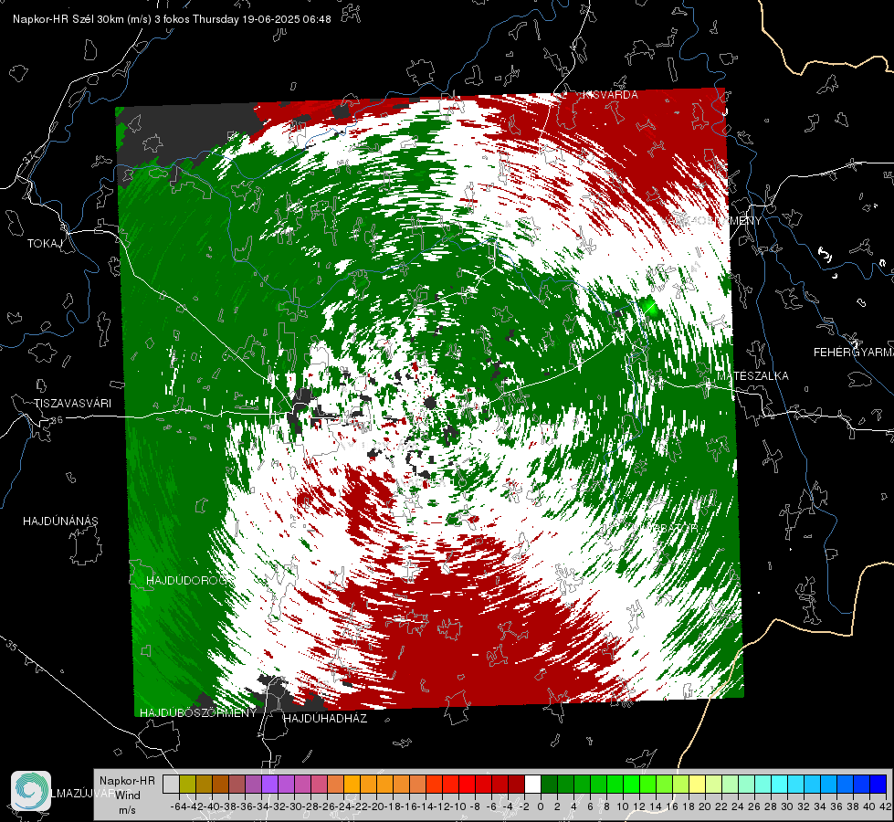Select the MÁTÉSZALKA town label

(x=752, y=376)
